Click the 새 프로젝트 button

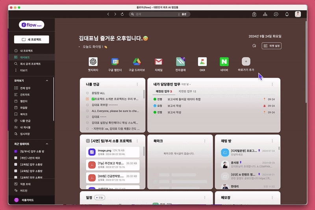pyautogui.click(x=31, y=39)
